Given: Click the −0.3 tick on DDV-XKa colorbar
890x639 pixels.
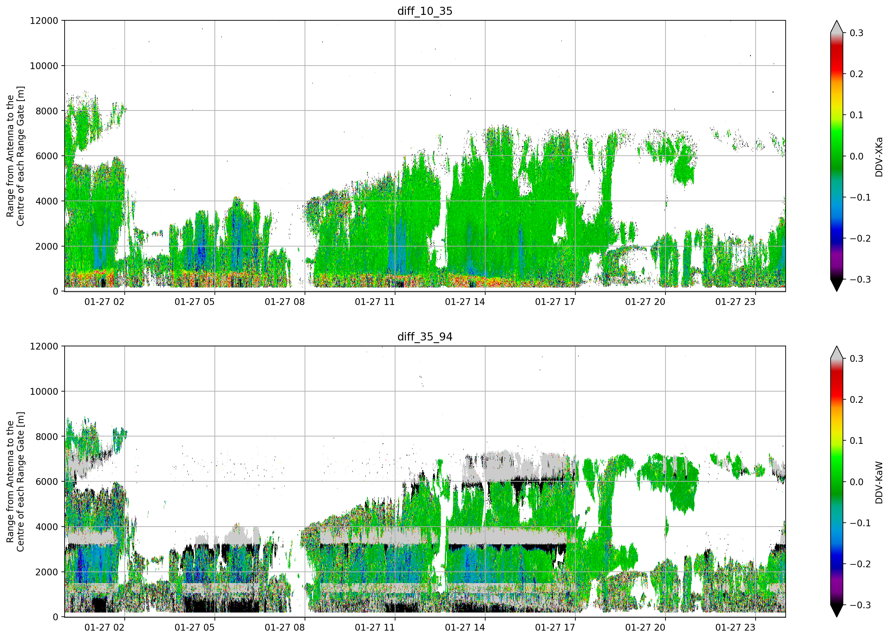Looking at the screenshot, I should click(860, 279).
